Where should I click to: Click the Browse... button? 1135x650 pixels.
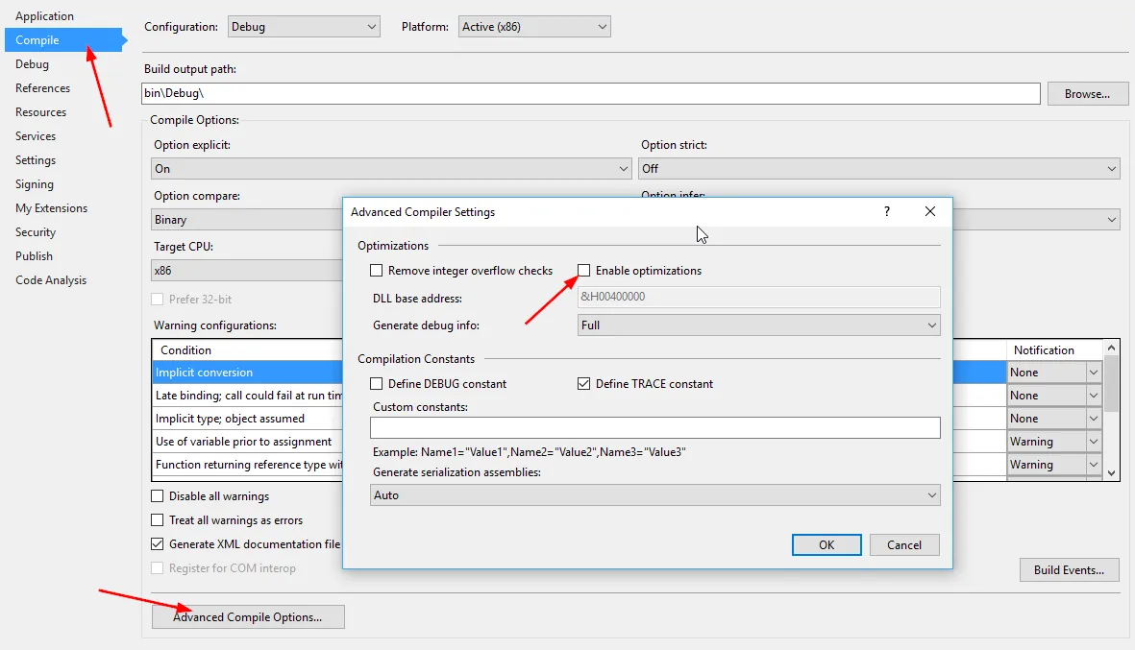pos(1087,94)
